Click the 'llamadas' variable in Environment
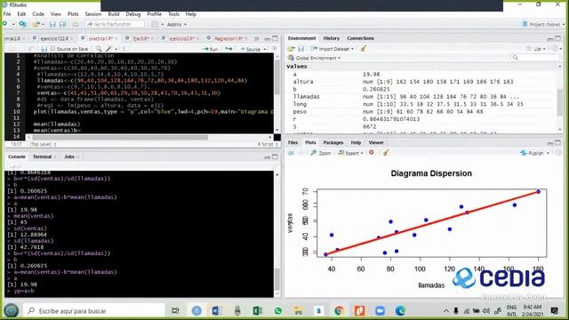Image resolution: width=569 pixels, height=320 pixels. coord(306,97)
